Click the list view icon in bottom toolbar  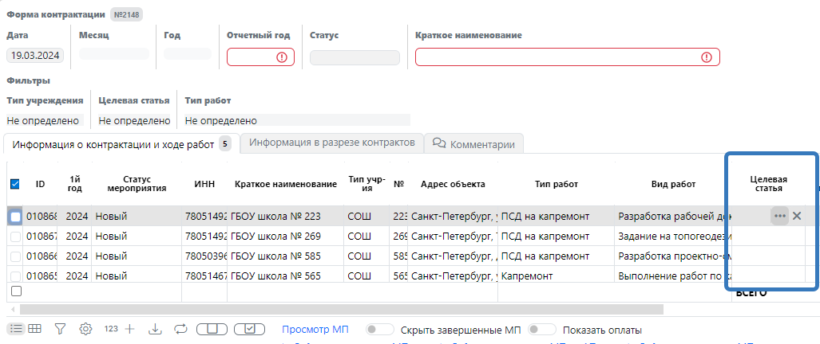coord(15,329)
